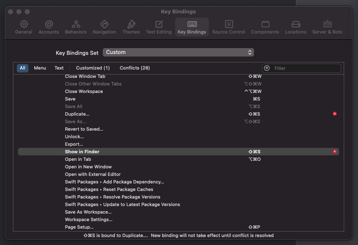Select the Open in New Window row

(179, 167)
